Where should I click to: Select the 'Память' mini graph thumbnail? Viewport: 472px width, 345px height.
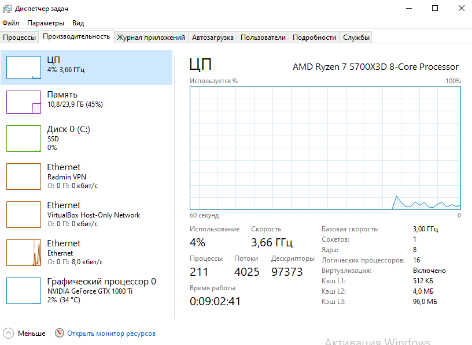(x=24, y=102)
